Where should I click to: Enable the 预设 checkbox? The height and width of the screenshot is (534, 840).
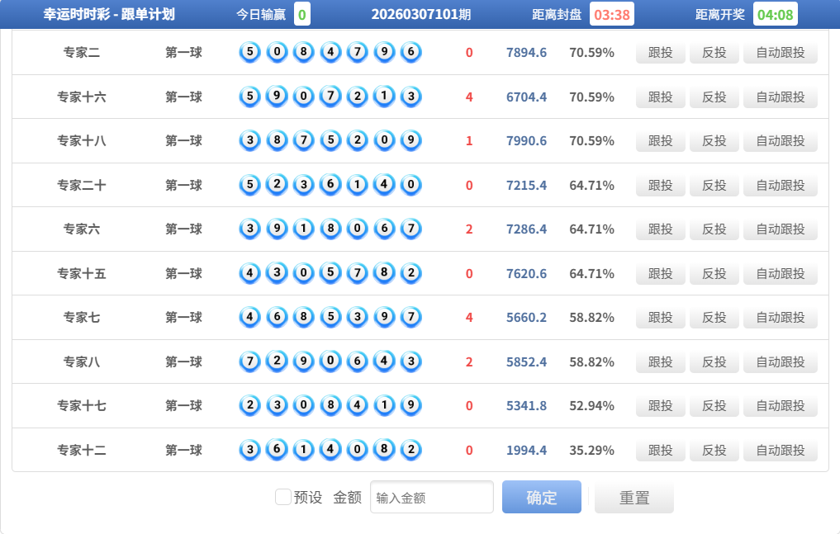(283, 497)
